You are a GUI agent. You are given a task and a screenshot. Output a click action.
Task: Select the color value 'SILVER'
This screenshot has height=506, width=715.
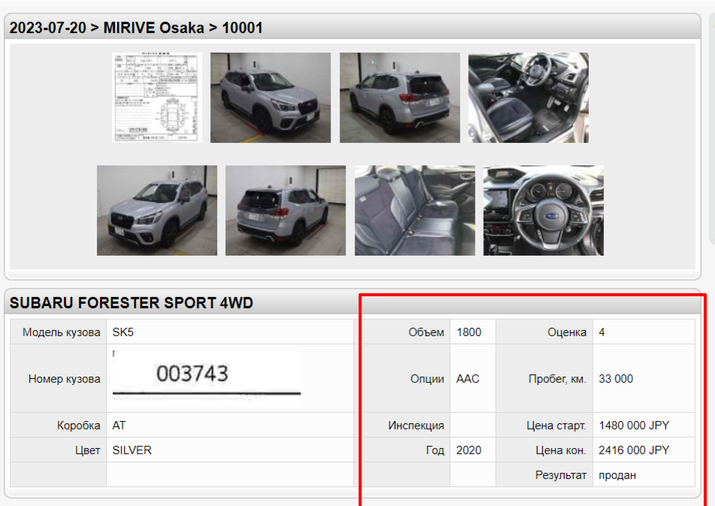[x=131, y=450]
